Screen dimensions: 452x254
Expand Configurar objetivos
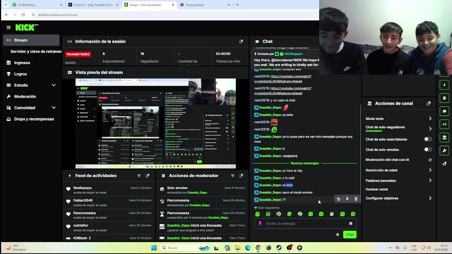(x=430, y=198)
